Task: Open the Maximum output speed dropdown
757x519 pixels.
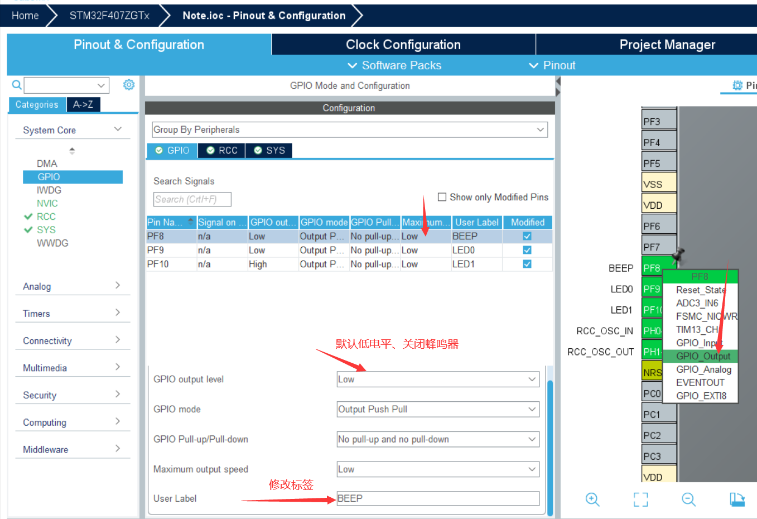Action: click(x=438, y=470)
